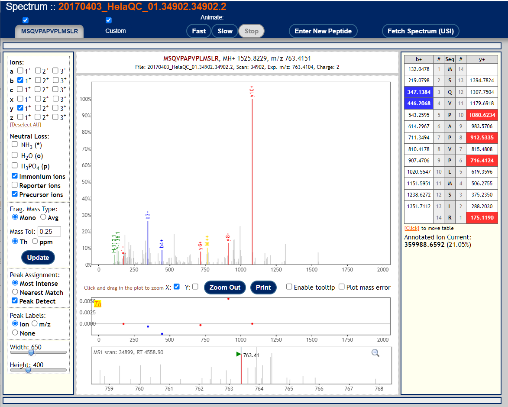The image size is (508, 407).
Task: Click the highlighted b+ value 446.2068
Action: pos(419,103)
